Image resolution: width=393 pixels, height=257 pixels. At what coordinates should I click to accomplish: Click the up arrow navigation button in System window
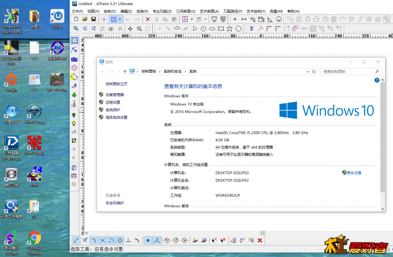point(125,72)
